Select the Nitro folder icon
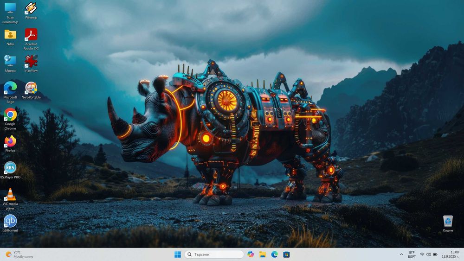 click(x=10, y=37)
